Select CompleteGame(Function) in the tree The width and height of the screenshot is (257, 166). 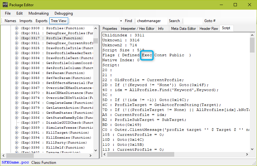69,103
